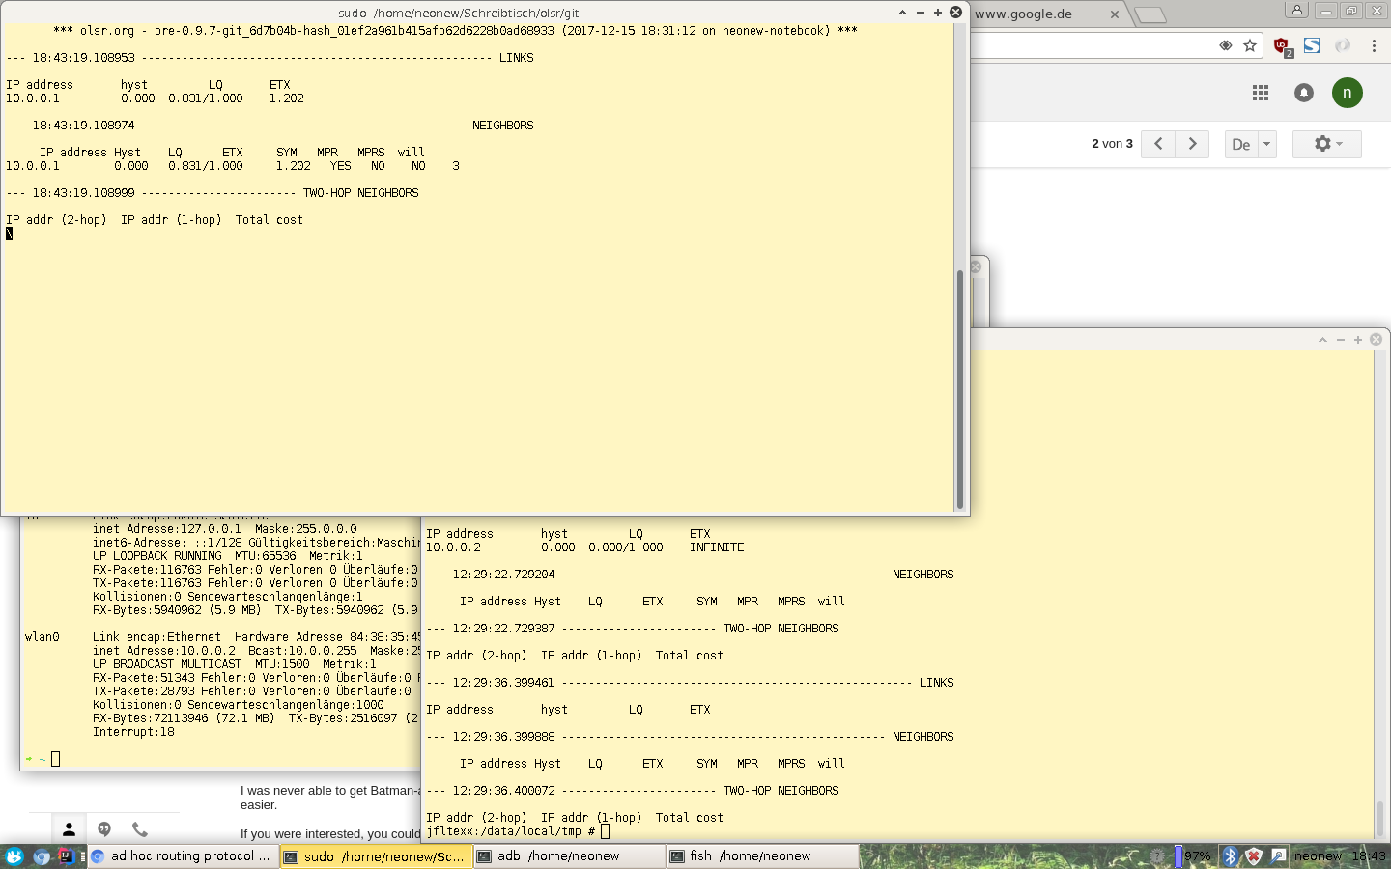The width and height of the screenshot is (1391, 869).
Task: Click the blue S extension icon in Chrome
Action: click(x=1312, y=45)
